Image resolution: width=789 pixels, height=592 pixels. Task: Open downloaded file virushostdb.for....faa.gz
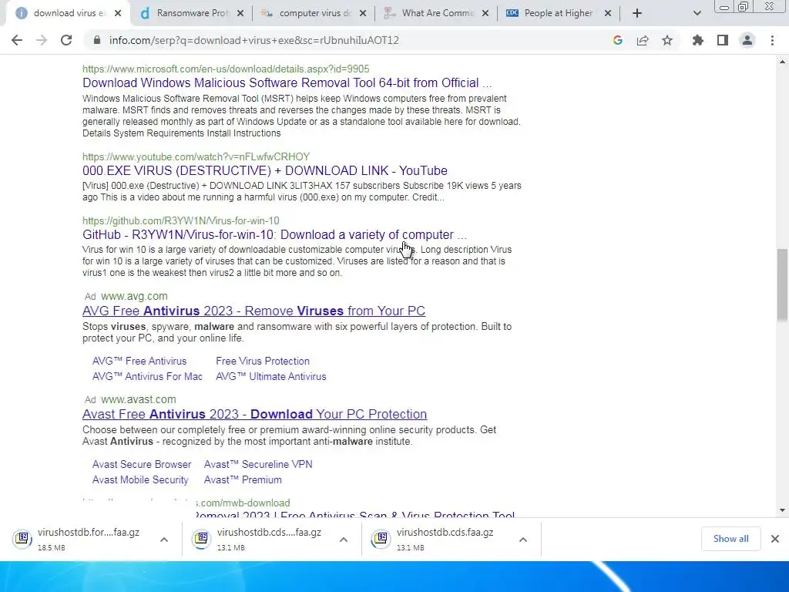[89, 533]
